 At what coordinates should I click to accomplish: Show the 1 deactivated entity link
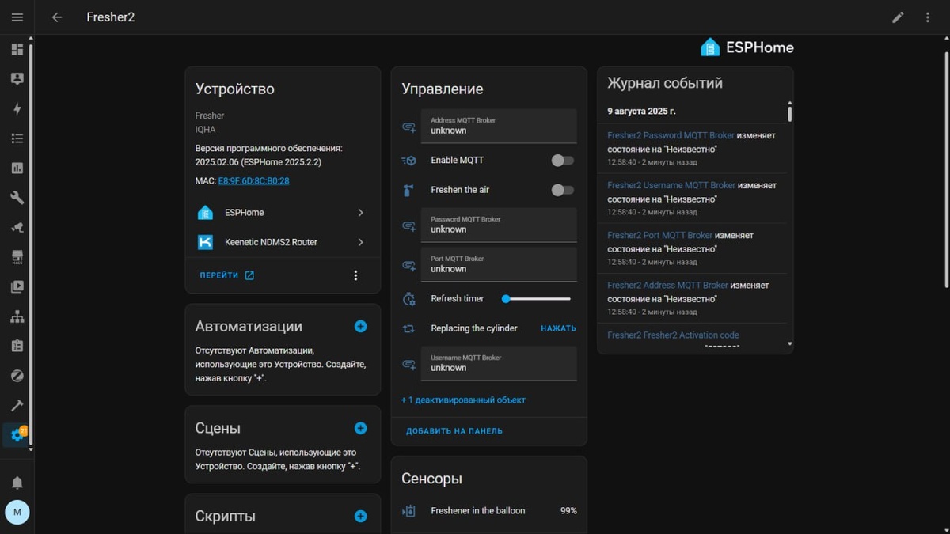coord(463,400)
